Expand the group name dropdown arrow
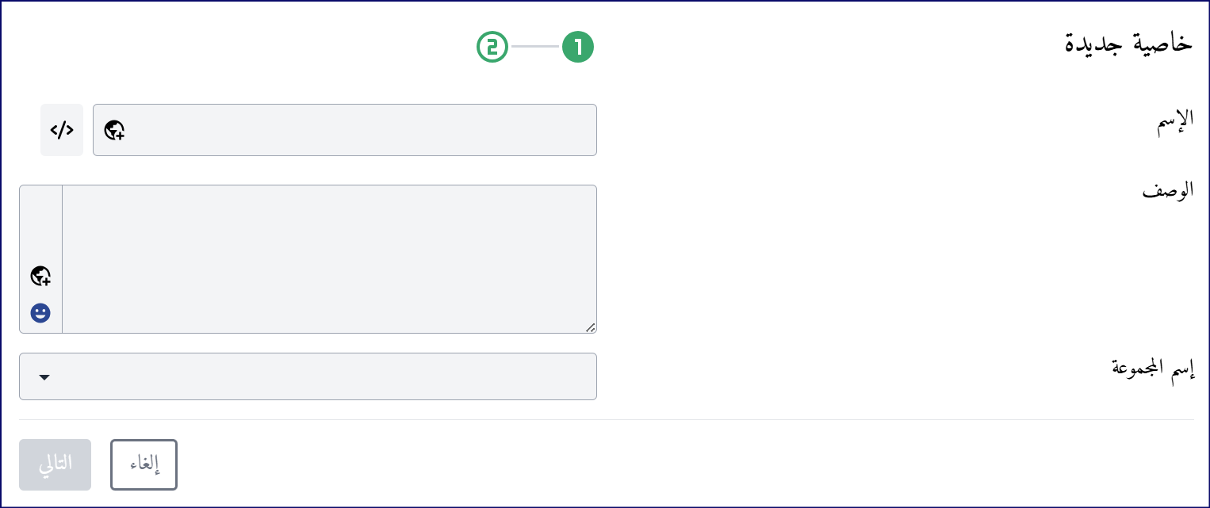Image resolution: width=1210 pixels, height=508 pixels. pyautogui.click(x=44, y=377)
